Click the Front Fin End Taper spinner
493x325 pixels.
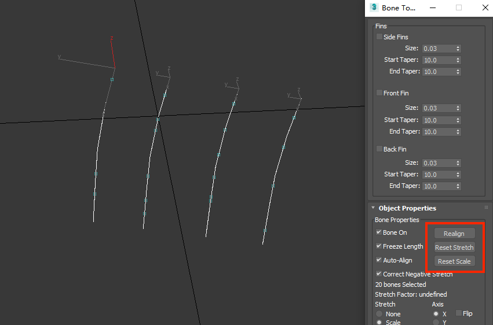458,132
